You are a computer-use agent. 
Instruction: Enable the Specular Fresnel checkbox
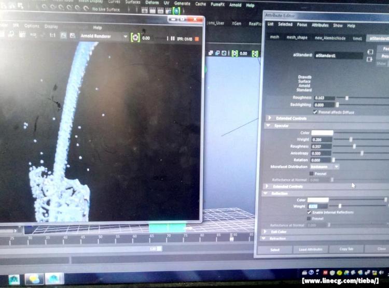[x=311, y=174]
